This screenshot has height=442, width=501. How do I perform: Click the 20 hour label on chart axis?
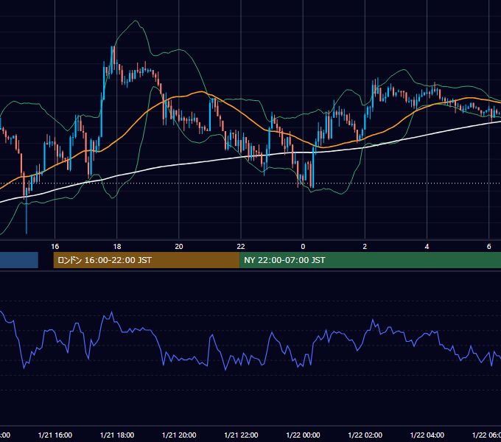pos(179,246)
